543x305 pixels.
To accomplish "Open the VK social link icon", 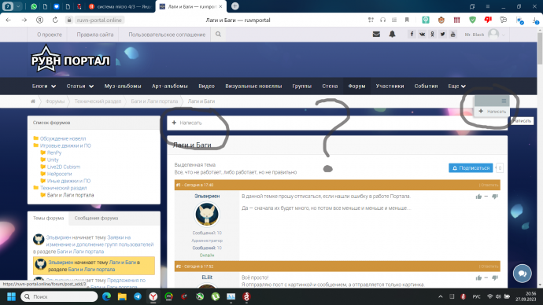I will point(422,35).
